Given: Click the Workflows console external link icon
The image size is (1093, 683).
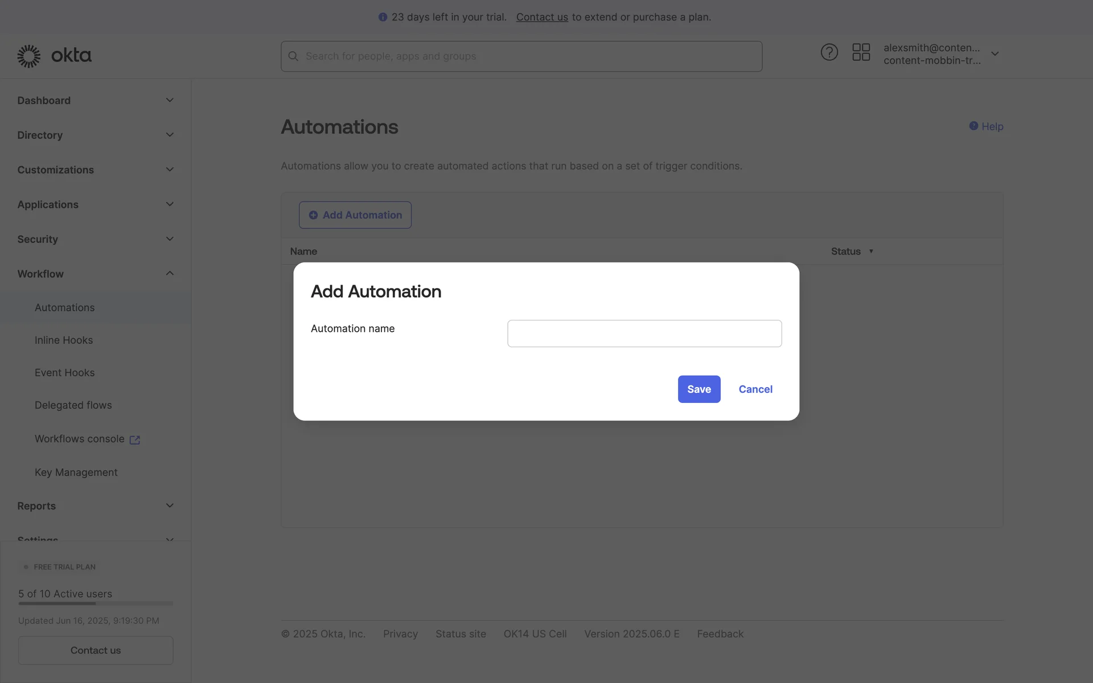Looking at the screenshot, I should click(x=135, y=440).
